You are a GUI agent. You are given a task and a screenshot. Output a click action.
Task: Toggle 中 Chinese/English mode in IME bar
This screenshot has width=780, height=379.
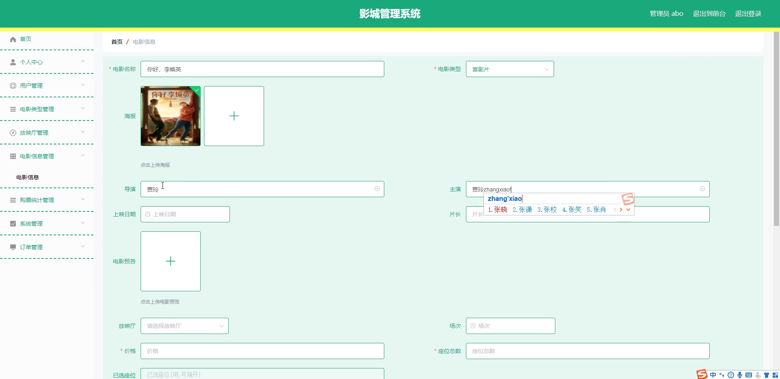pos(713,375)
